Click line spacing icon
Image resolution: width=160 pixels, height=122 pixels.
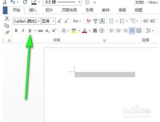pyautogui.click(x=148, y=31)
